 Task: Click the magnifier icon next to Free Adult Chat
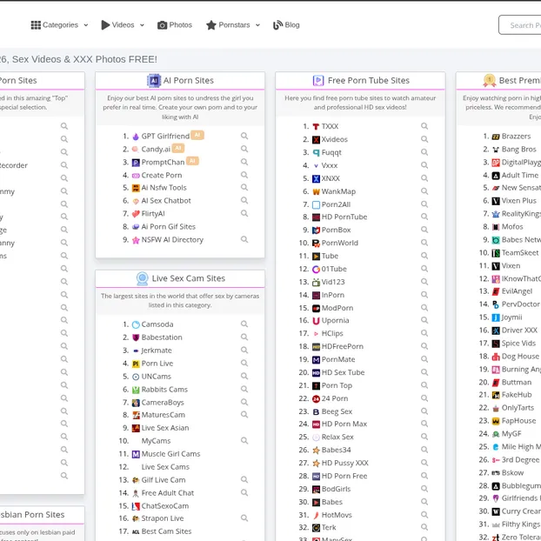point(244,492)
